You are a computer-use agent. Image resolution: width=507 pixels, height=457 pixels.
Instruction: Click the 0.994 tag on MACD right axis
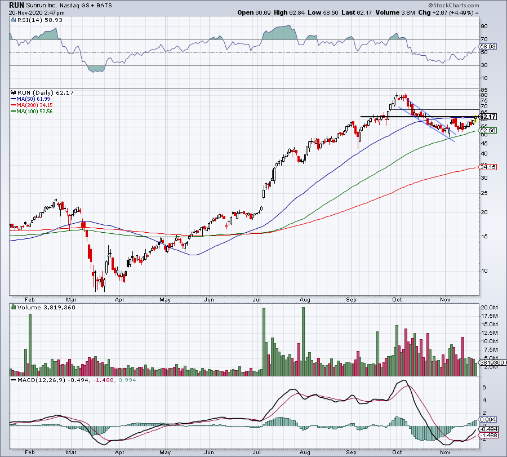[x=488, y=419]
